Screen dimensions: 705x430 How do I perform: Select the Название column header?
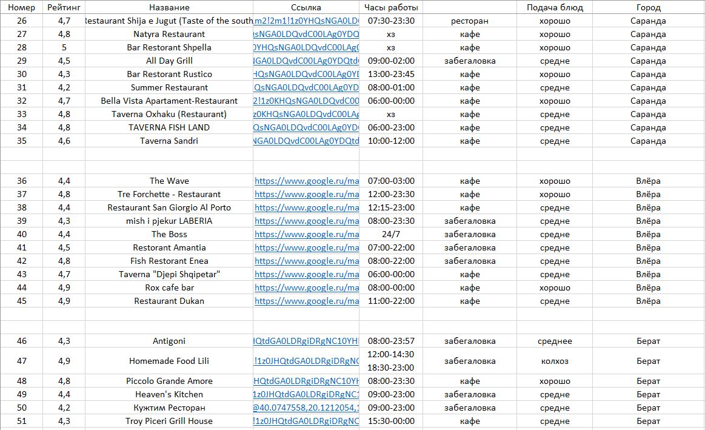[169, 7]
